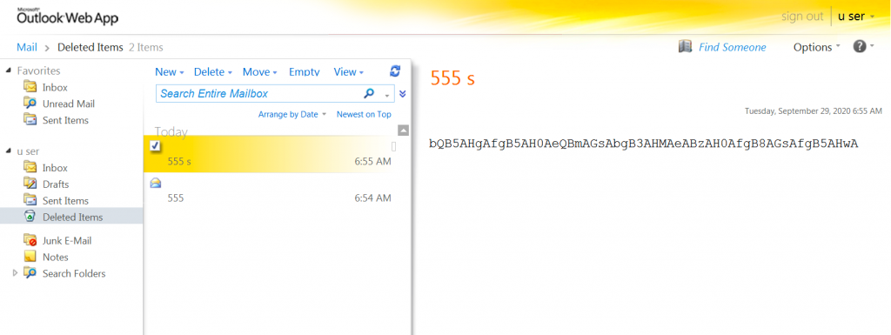This screenshot has width=891, height=335.
Task: Click the sign out link
Action: pos(802,16)
